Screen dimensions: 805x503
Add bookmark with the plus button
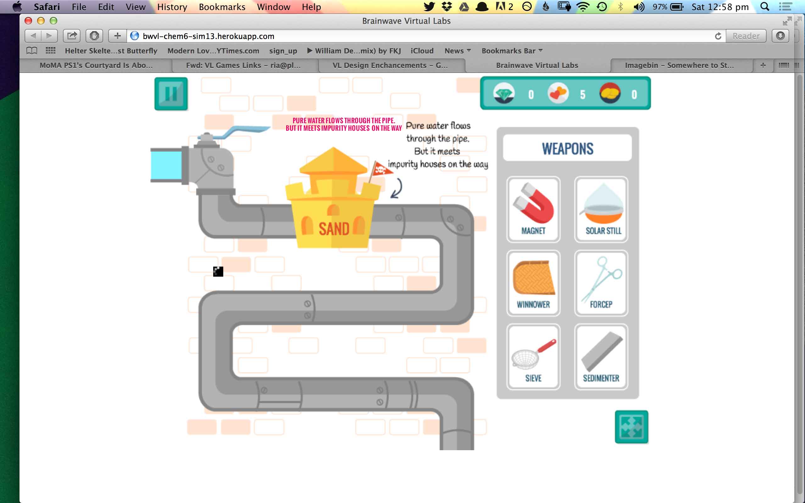tap(117, 36)
